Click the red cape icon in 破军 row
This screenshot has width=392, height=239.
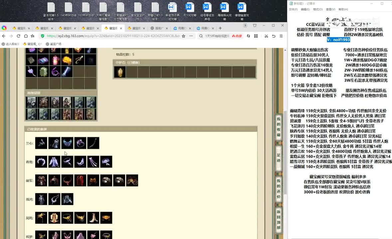(x=80, y=180)
